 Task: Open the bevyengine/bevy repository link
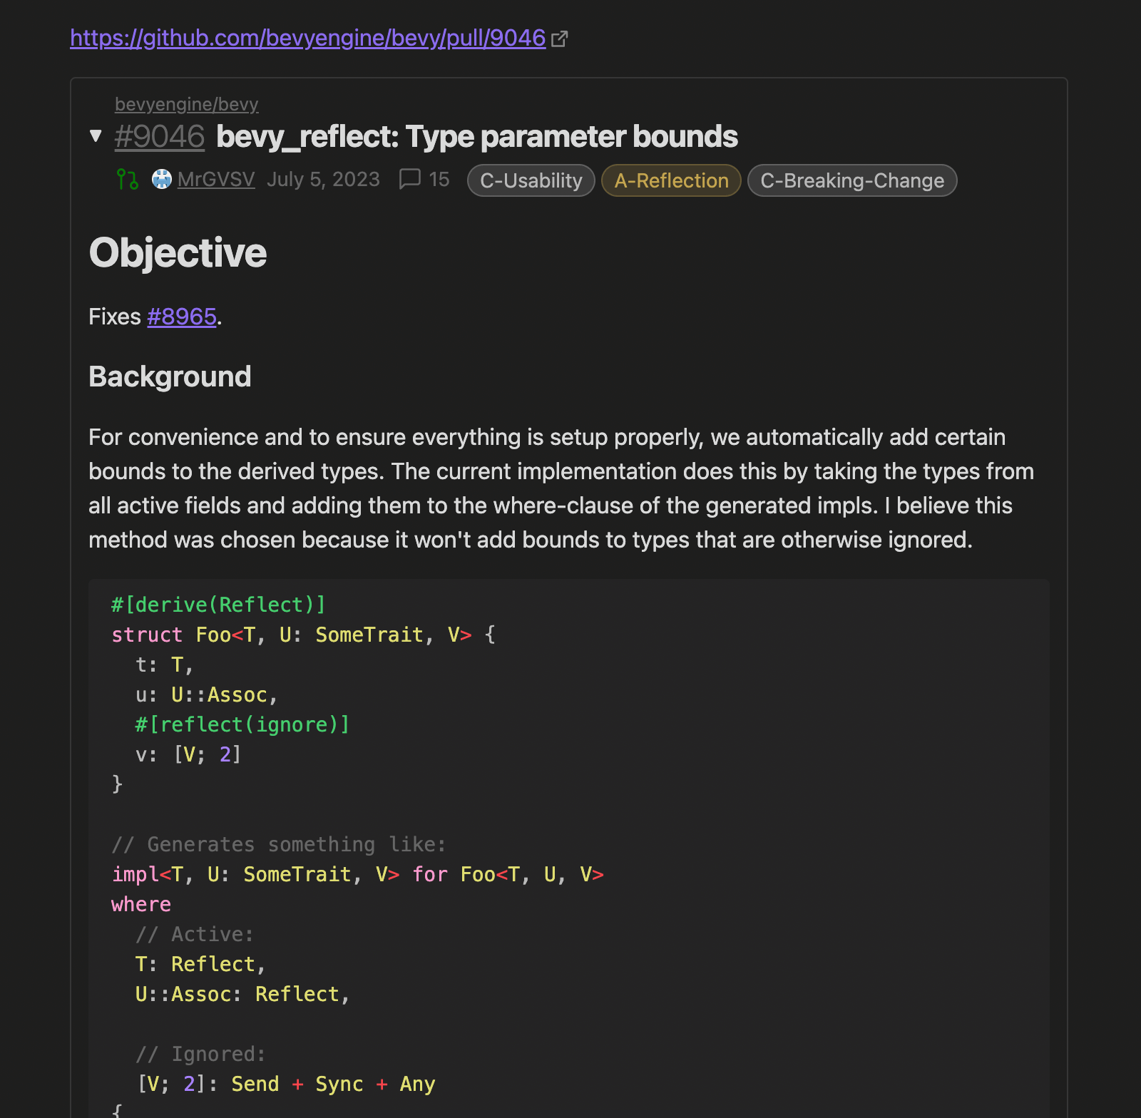(186, 104)
